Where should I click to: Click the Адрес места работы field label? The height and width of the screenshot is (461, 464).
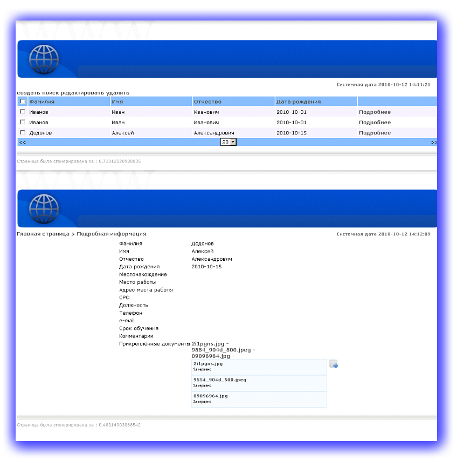[146, 290]
